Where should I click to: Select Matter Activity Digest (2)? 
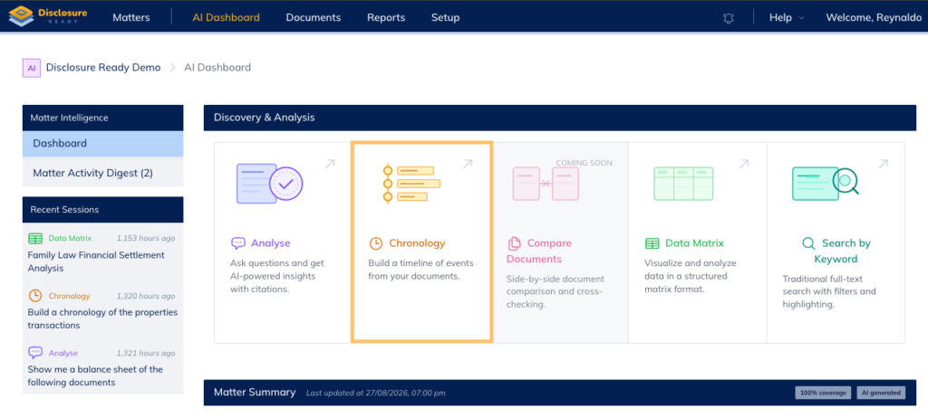coord(103,173)
